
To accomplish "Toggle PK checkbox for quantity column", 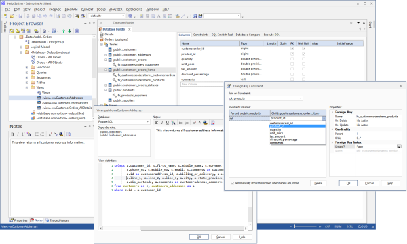I will 292,59.
